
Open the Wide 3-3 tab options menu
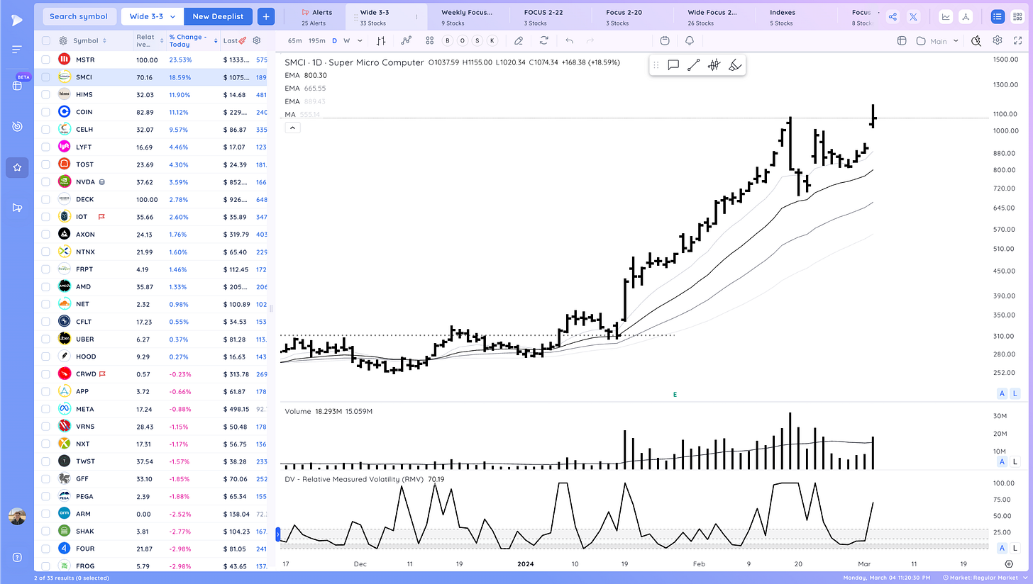click(416, 17)
